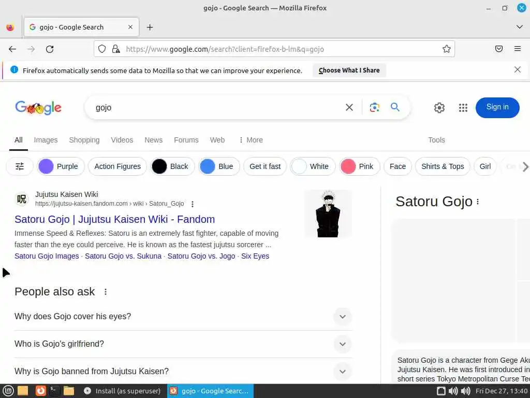Apply the Face filter chip

pyautogui.click(x=397, y=166)
